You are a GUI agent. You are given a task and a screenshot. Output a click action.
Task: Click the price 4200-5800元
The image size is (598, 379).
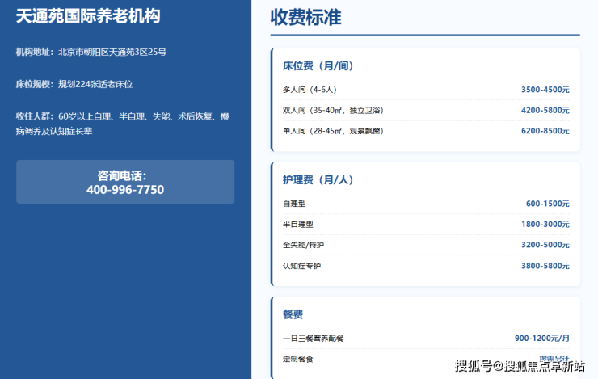point(545,111)
